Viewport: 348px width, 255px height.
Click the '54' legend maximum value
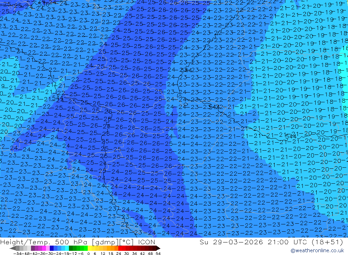pos(158,254)
